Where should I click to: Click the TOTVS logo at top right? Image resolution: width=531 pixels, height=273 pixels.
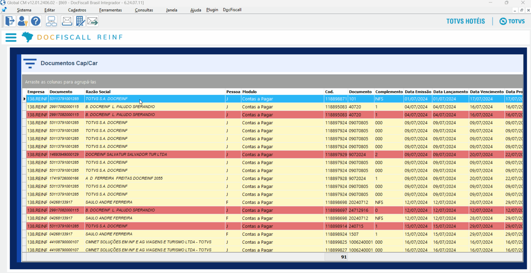coord(512,21)
